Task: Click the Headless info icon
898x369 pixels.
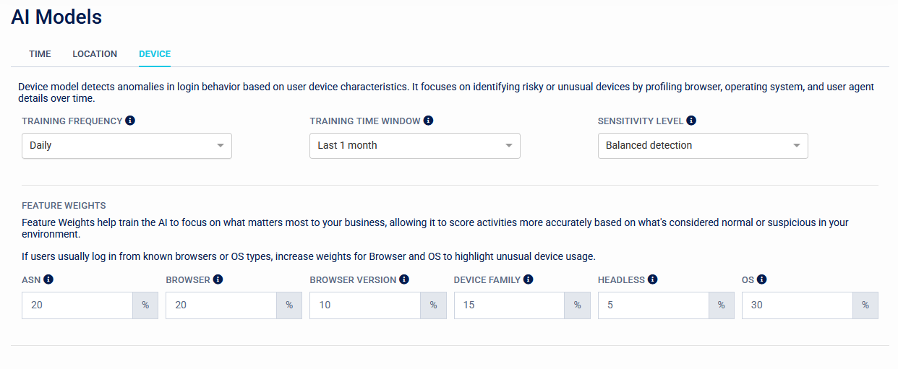Action: tap(653, 279)
